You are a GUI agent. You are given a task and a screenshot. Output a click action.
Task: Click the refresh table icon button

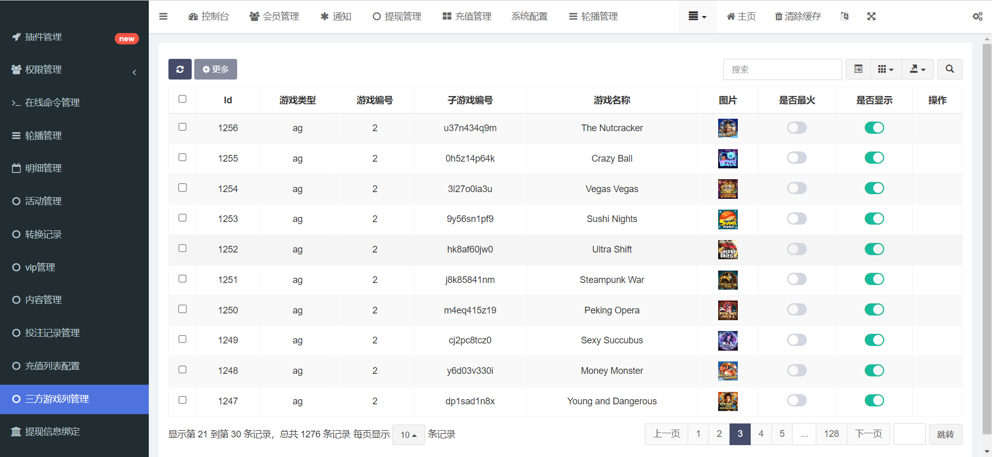click(x=180, y=69)
